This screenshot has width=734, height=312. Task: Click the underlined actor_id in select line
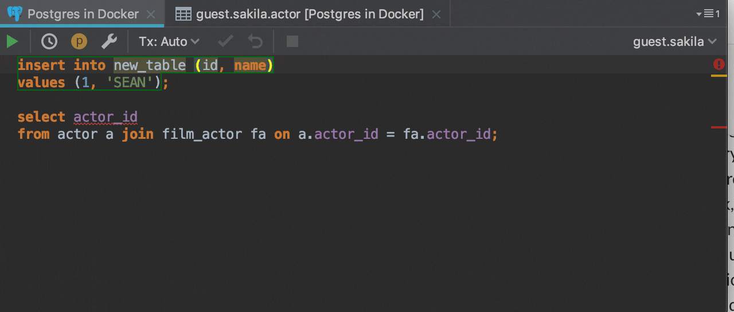[x=106, y=117]
